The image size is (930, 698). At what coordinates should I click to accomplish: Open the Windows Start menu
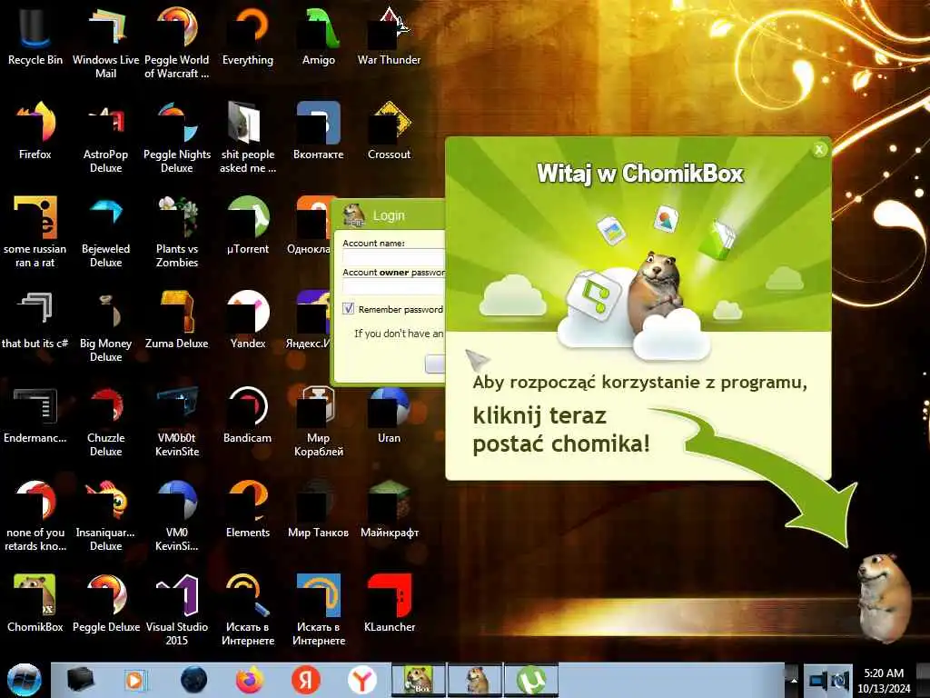(x=24, y=680)
